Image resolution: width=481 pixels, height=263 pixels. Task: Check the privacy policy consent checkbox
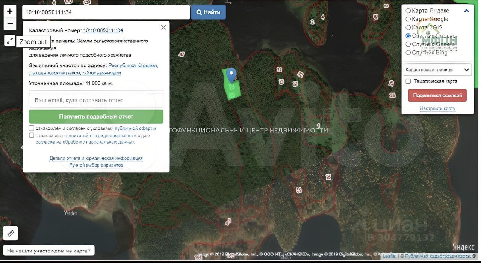(x=32, y=135)
